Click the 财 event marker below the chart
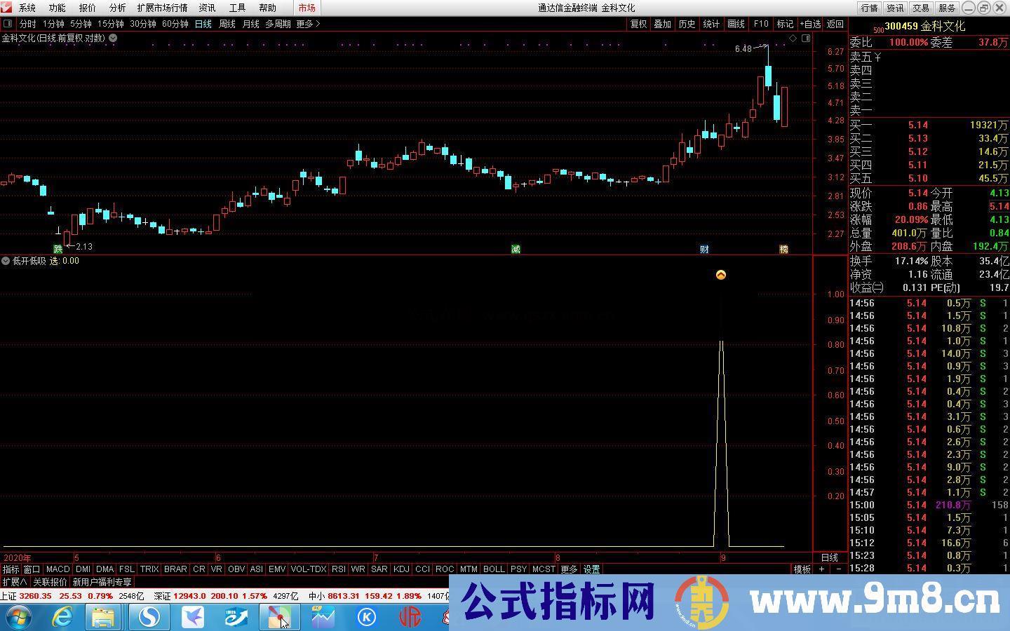The image size is (1010, 631). (x=704, y=249)
